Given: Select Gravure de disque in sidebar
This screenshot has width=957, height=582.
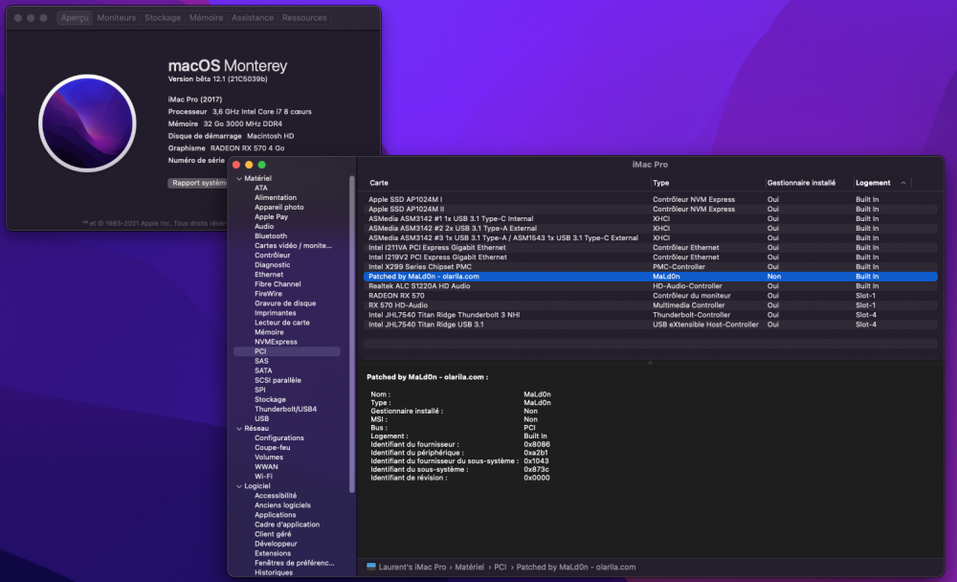Looking at the screenshot, I should pos(285,303).
